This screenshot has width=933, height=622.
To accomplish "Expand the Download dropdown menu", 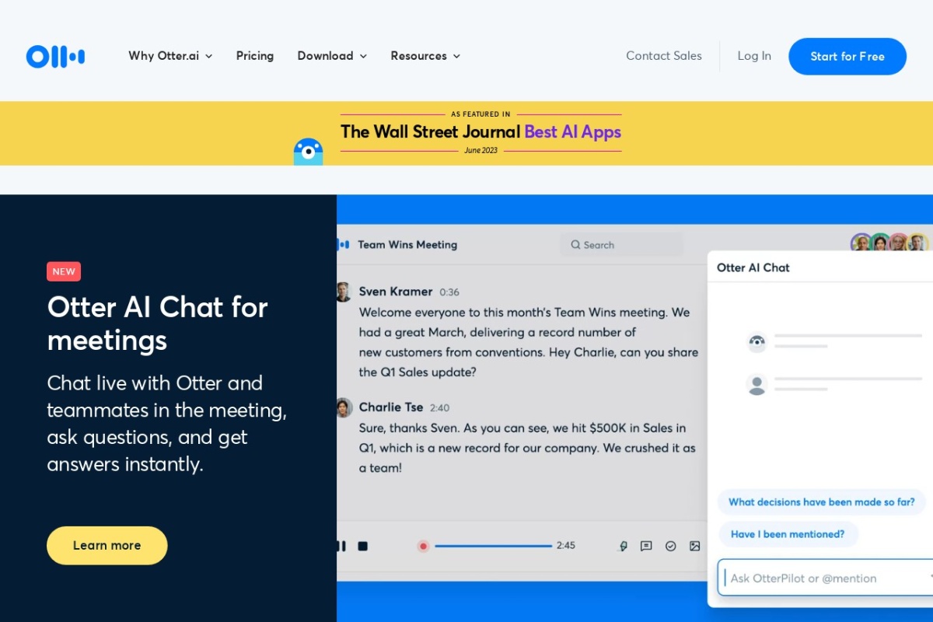I will click(332, 56).
